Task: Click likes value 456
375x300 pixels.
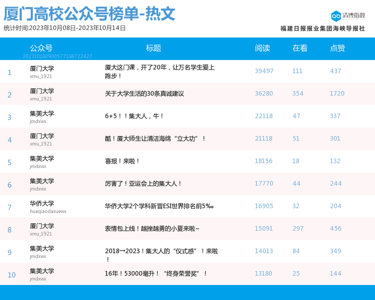Action: [x=335, y=228]
